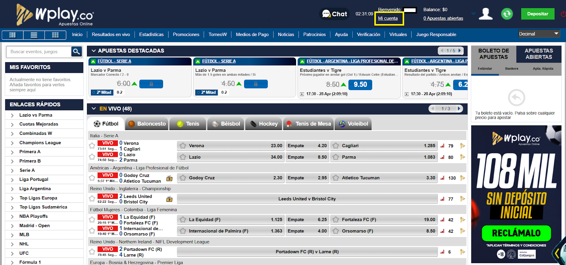Click the up-arrow icon of first Serie A card
Viewport: 566px width, 265px height.
[x=93, y=61]
